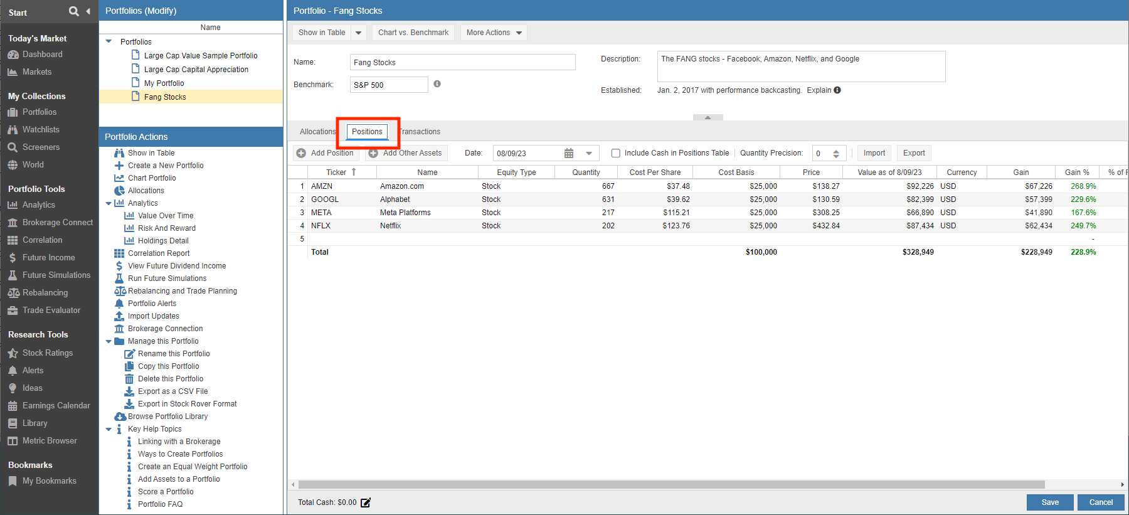Open the More Actions dropdown
1129x515 pixels.
coord(494,33)
